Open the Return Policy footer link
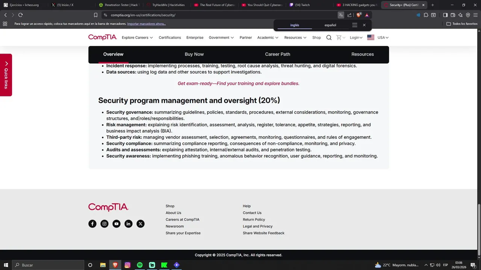The image size is (481, 270). pos(254,220)
